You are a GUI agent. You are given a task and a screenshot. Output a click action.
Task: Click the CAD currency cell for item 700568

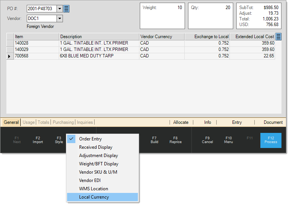pyautogui.click(x=162, y=56)
